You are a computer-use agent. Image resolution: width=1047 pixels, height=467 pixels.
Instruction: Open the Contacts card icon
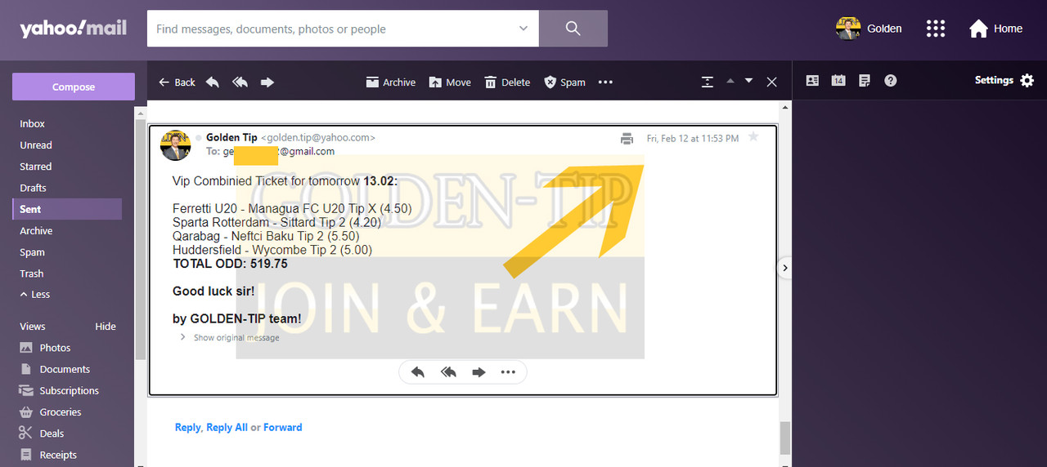click(812, 81)
